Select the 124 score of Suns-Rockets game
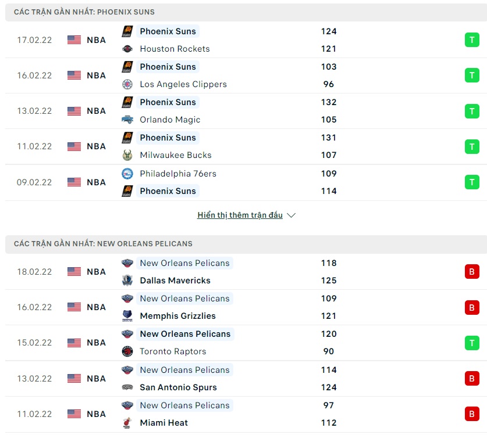Image resolution: width=487 pixels, height=435 pixels. 329,31
